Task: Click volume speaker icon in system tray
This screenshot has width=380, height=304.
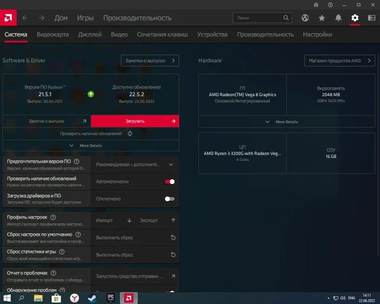Action: coord(343,298)
